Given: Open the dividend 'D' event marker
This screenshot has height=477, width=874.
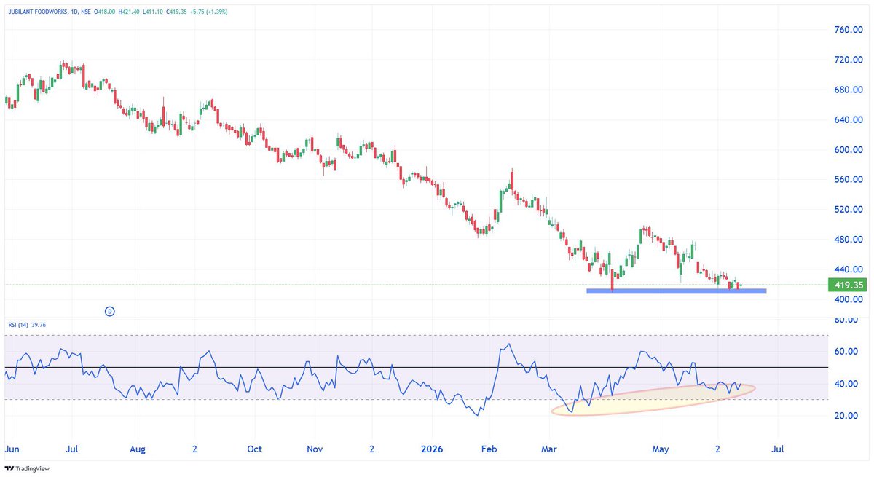Looking at the screenshot, I should point(110,311).
